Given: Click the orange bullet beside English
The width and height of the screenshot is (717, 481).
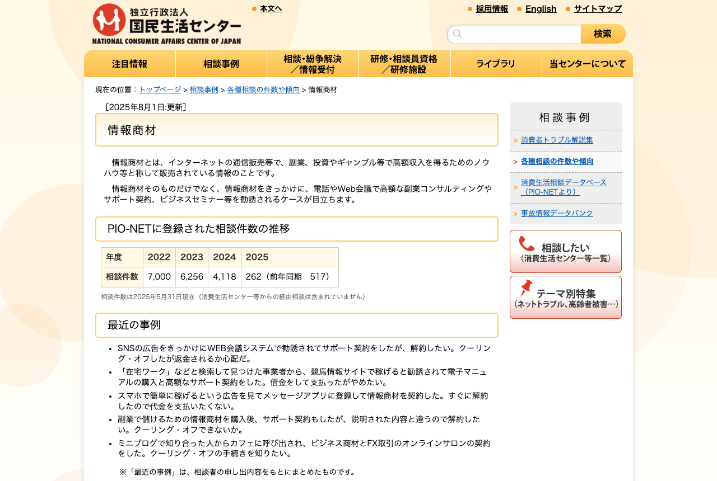Looking at the screenshot, I should click(519, 9).
